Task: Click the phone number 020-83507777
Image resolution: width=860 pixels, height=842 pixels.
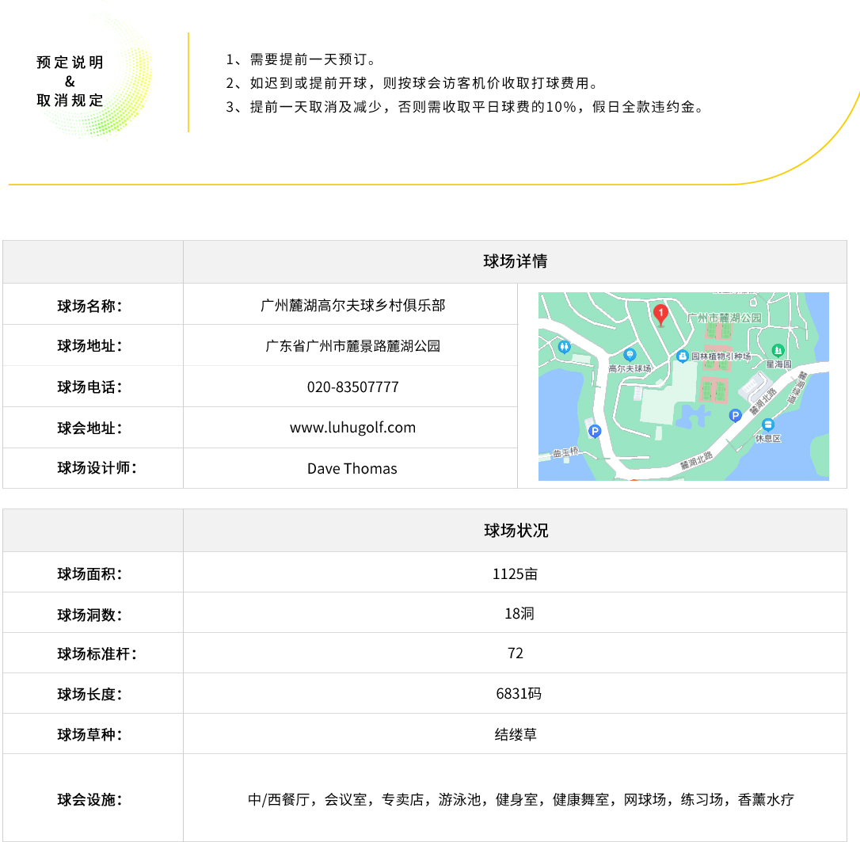Action: coord(352,387)
